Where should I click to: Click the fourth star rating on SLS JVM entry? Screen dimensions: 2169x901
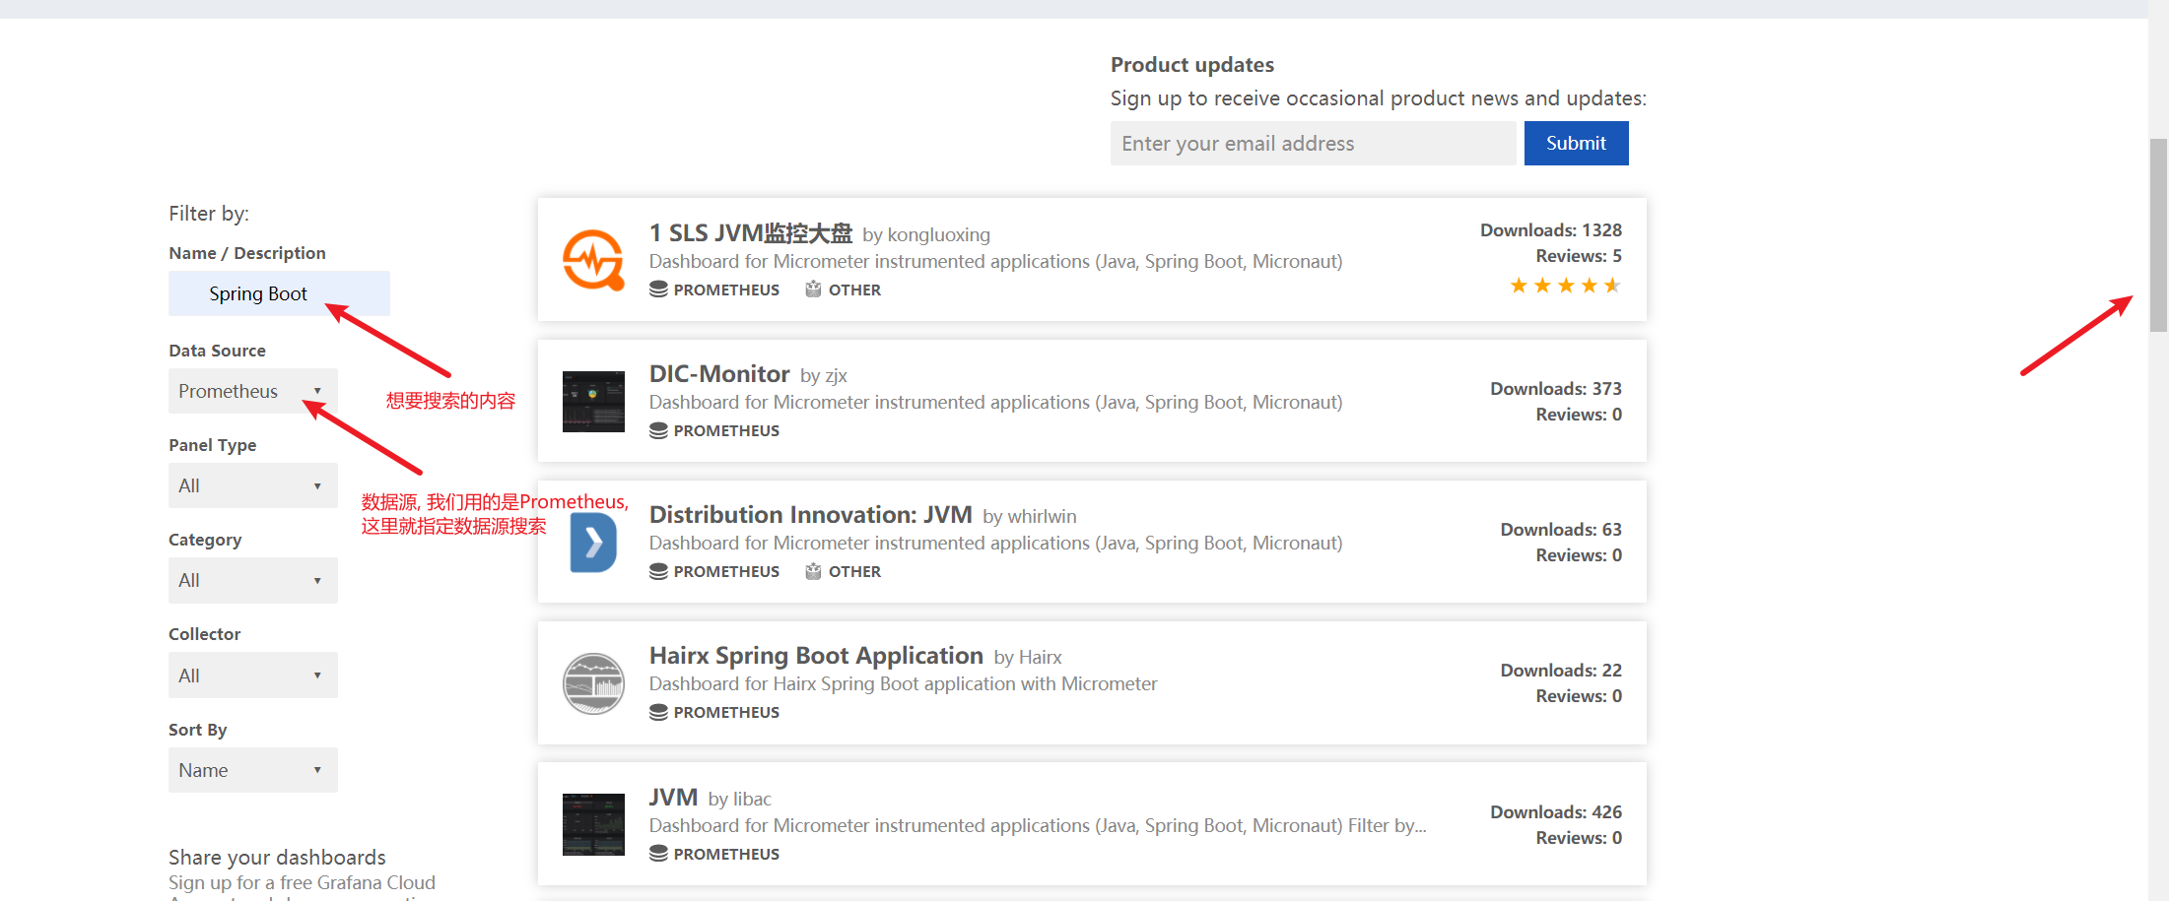(x=1589, y=285)
